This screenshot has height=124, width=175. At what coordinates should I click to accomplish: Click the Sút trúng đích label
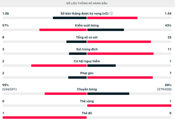[x=87, y=49]
